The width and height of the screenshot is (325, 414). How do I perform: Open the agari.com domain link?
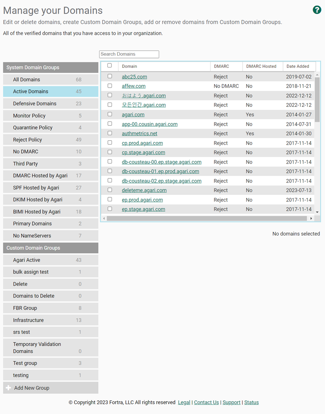[x=133, y=115]
